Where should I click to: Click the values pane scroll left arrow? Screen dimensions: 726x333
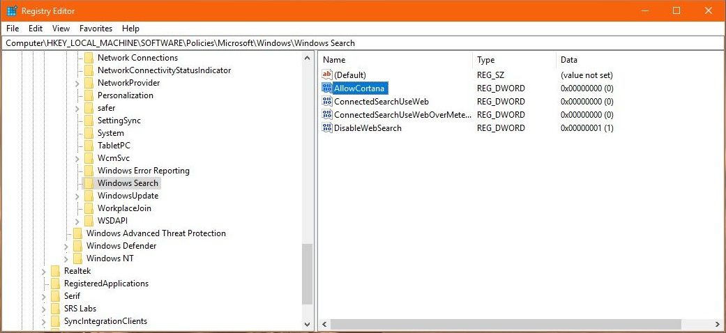click(x=324, y=325)
